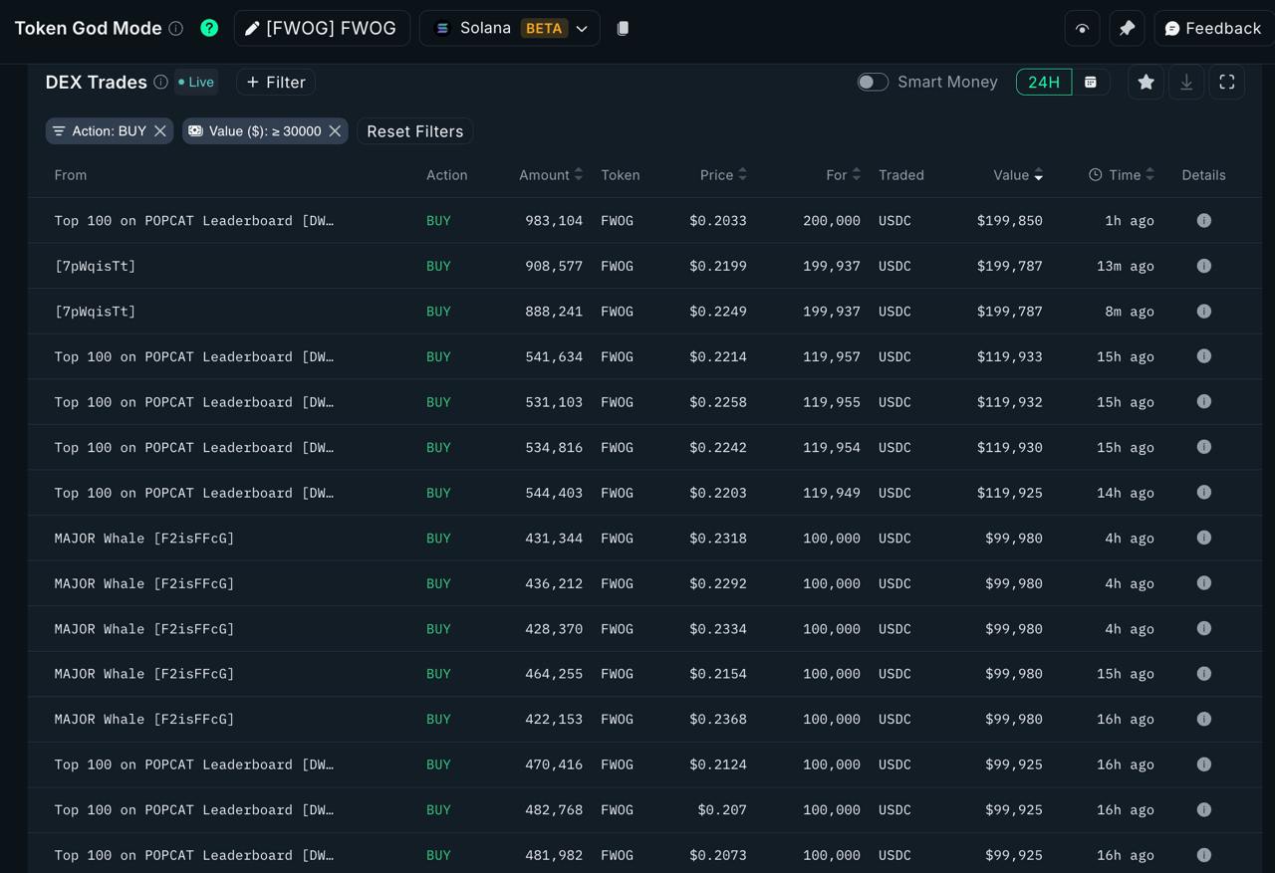Viewport: 1275px width, 873px height.
Task: Remove the Action: BUY filter chip
Action: pyautogui.click(x=159, y=130)
